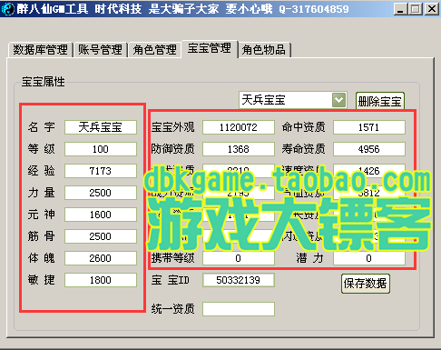Click the 元神 field showing 1600
441x350 pixels.
[101, 215]
